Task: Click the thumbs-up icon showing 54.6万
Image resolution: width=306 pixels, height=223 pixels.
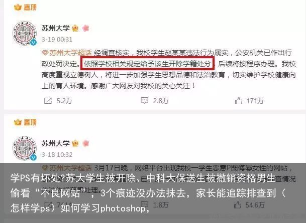Action: (x=238, y=204)
